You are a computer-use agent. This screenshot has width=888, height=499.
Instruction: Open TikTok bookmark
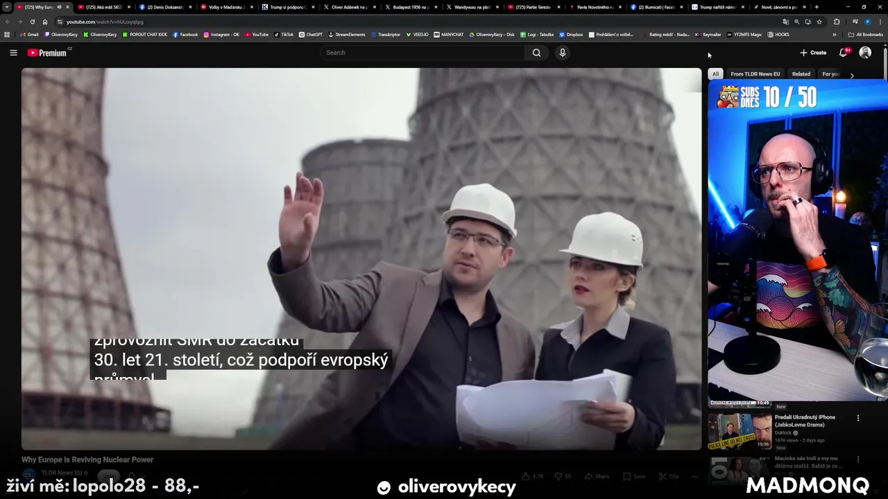284,34
